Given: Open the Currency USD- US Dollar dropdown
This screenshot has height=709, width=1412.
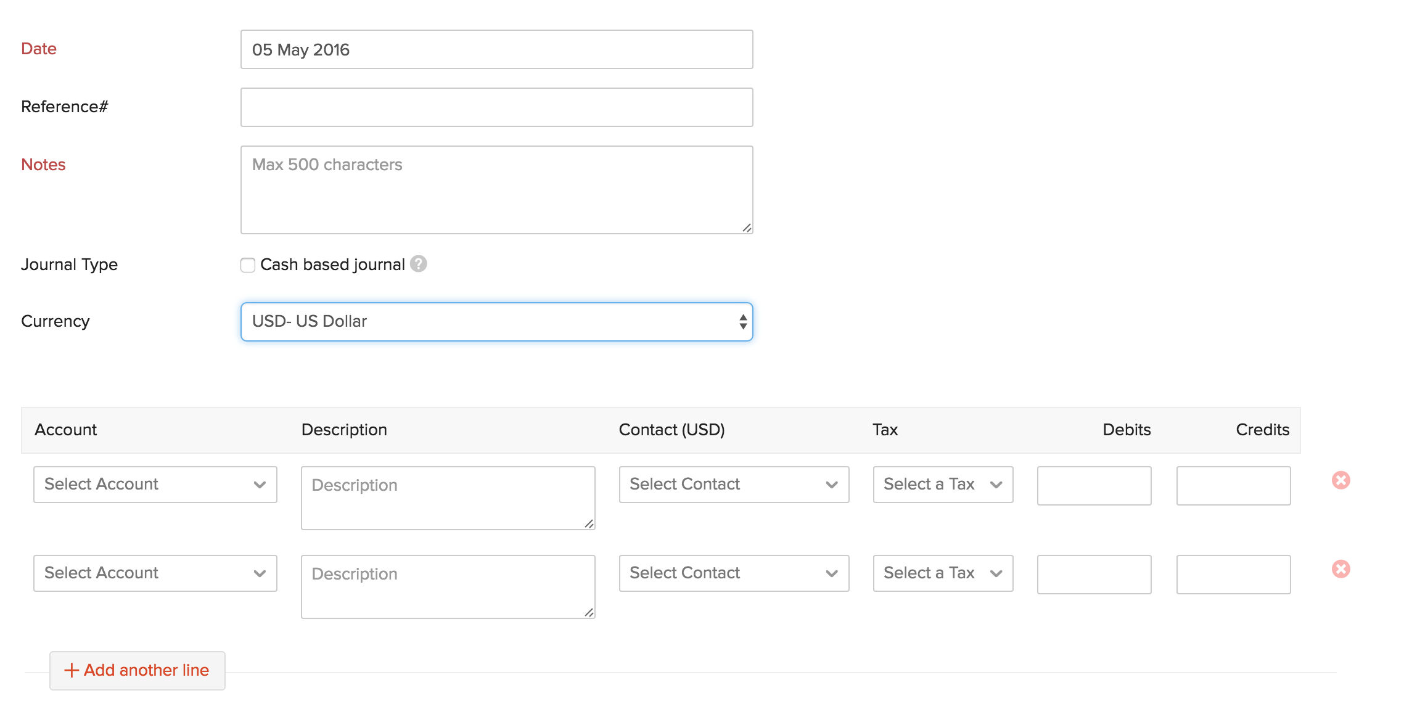Looking at the screenshot, I should coord(496,322).
